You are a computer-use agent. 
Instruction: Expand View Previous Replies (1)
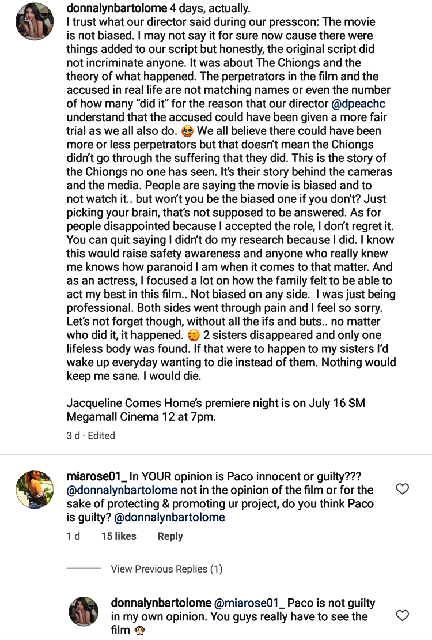166,569
